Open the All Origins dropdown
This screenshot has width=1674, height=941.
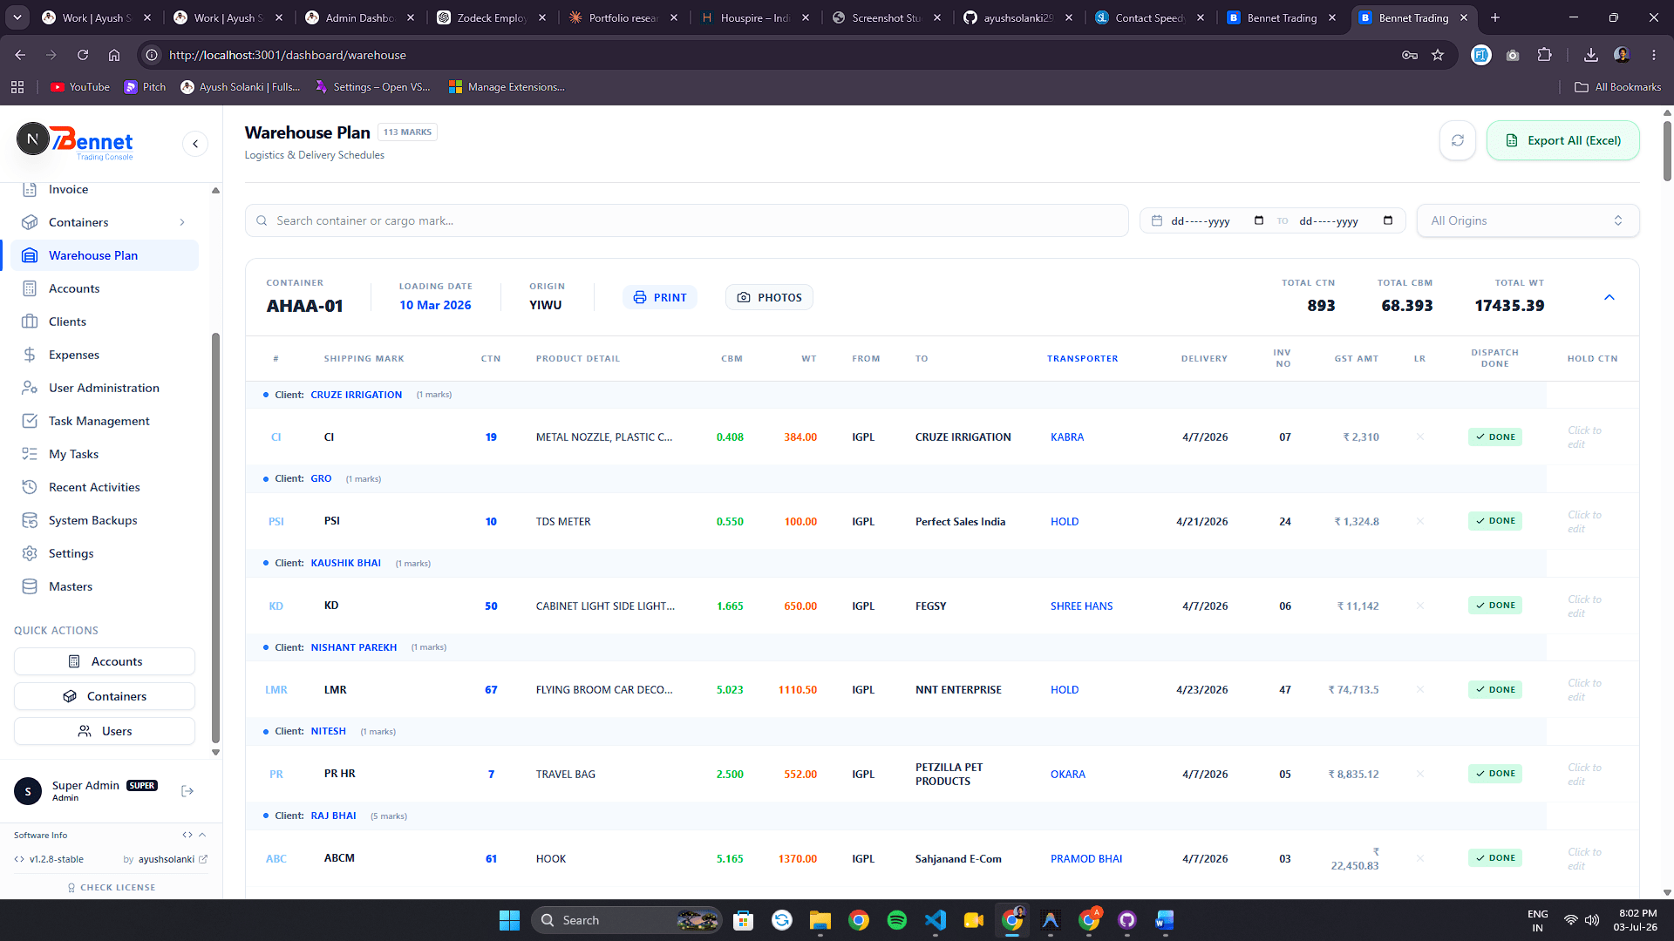point(1528,220)
